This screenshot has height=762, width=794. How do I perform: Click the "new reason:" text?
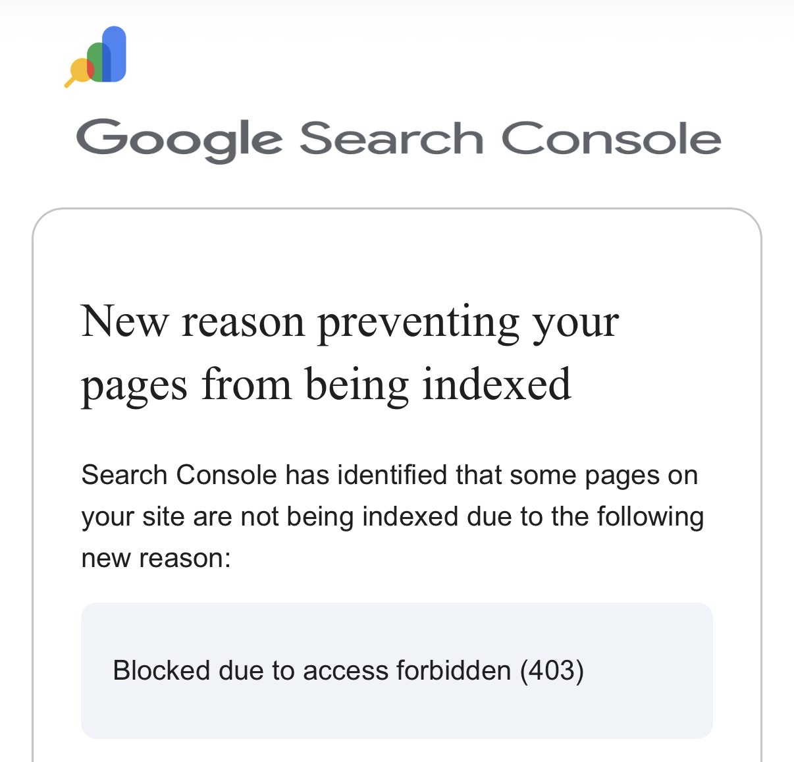(x=156, y=558)
